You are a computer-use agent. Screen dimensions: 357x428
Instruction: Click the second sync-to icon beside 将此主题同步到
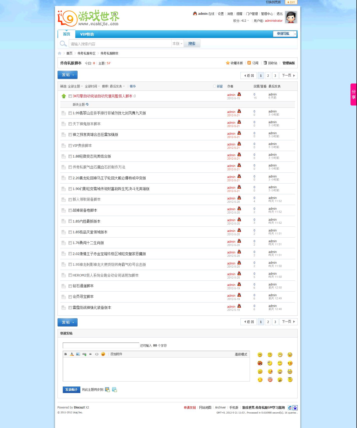click(114, 389)
